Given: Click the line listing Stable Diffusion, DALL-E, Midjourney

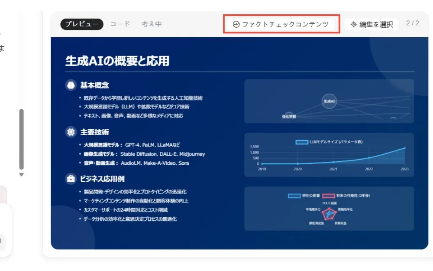Looking at the screenshot, I should point(145,154).
